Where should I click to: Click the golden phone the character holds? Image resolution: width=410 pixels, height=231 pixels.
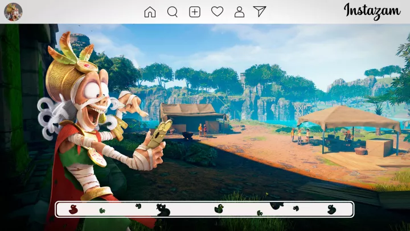(x=158, y=135)
